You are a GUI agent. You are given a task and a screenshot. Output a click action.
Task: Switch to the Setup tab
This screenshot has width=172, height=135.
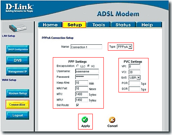tap(74, 25)
